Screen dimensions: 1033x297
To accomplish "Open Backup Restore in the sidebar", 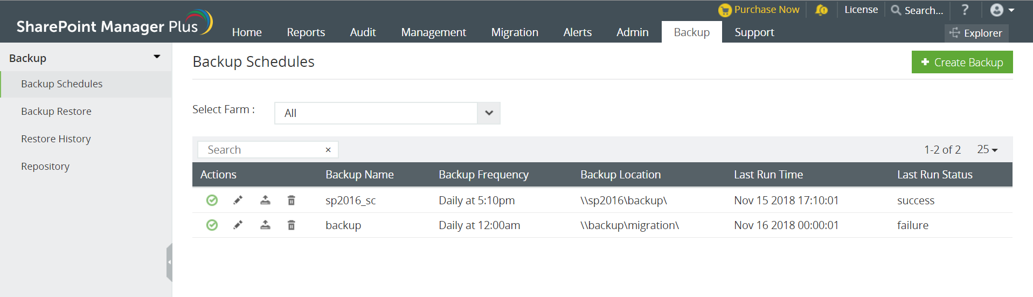I will point(56,112).
